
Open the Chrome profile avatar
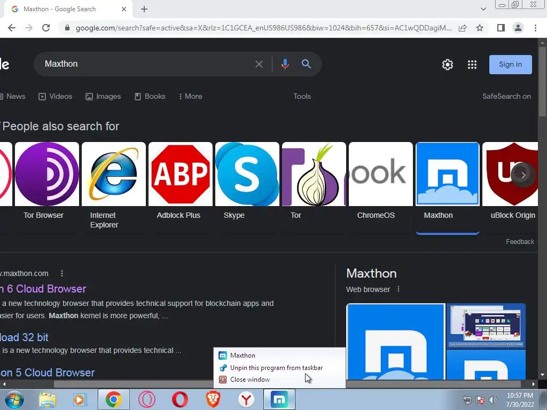click(x=518, y=28)
